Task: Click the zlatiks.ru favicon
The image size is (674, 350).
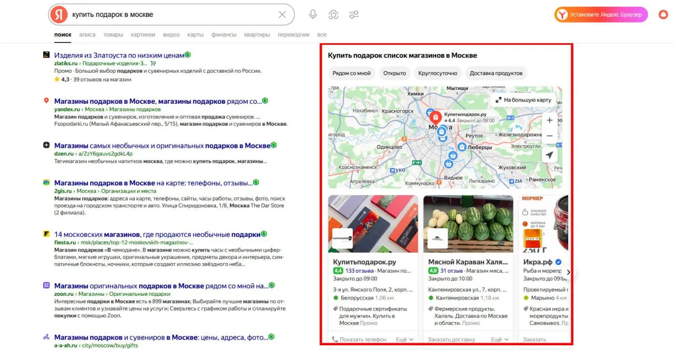Action: tap(46, 55)
